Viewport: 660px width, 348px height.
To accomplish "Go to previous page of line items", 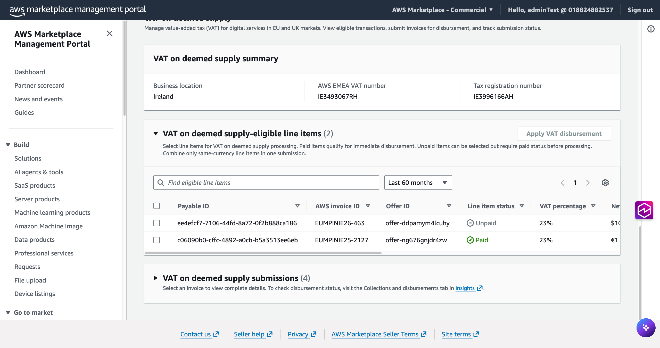I will pyautogui.click(x=563, y=183).
